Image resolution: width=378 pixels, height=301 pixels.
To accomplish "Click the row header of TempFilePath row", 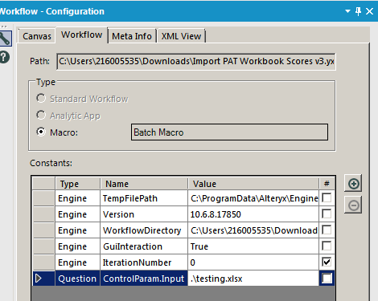I will point(43,198).
